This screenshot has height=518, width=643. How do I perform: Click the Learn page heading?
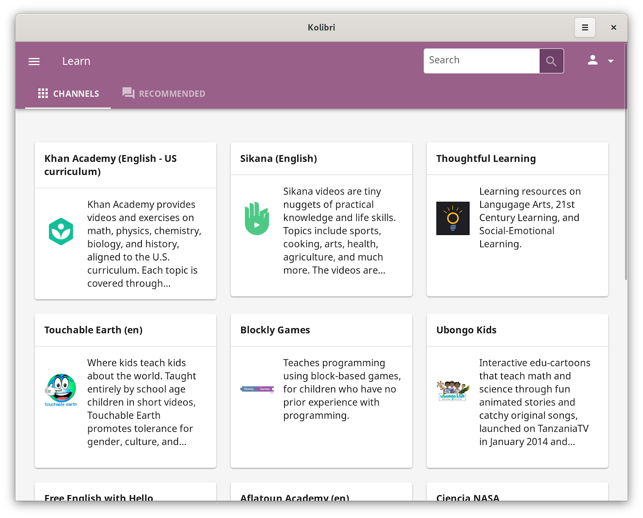coord(76,61)
